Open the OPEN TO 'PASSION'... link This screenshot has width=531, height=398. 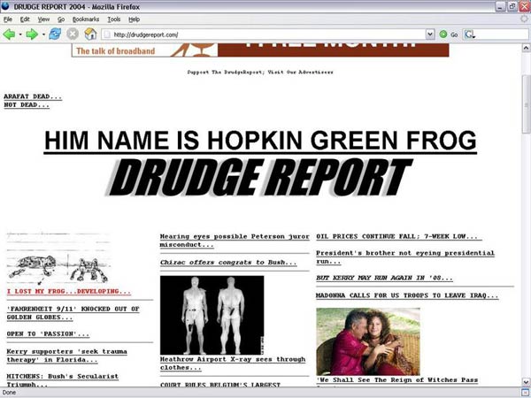tap(48, 333)
